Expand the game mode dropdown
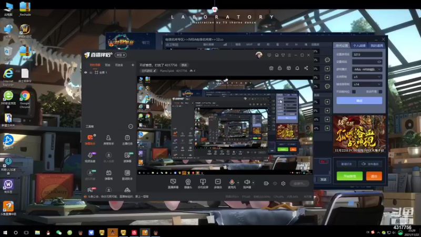Image resolution: width=421 pixels, height=237 pixels. click(x=367, y=70)
